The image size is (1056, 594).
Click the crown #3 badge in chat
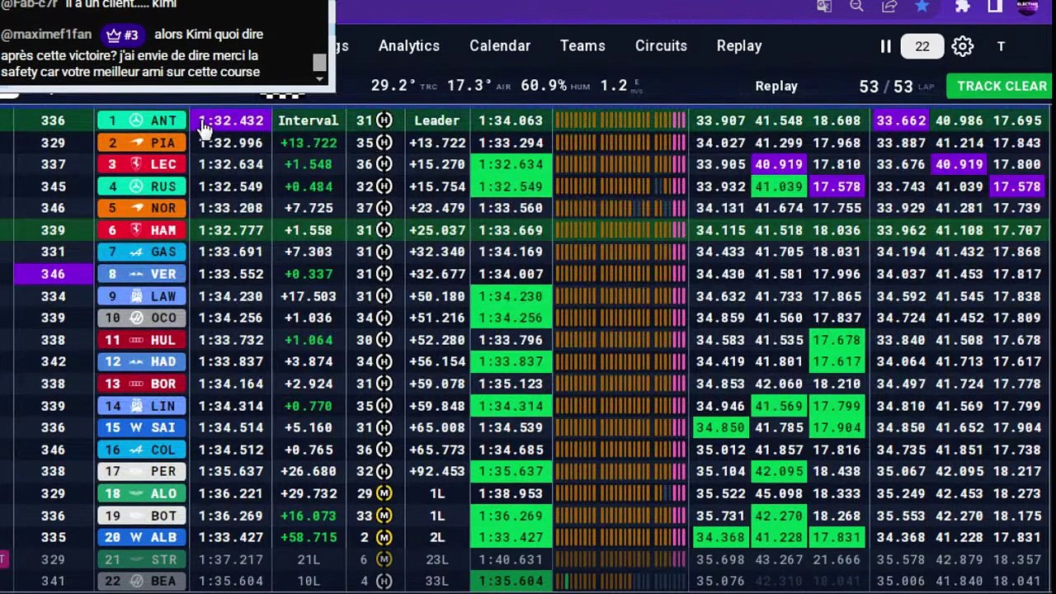coord(123,35)
